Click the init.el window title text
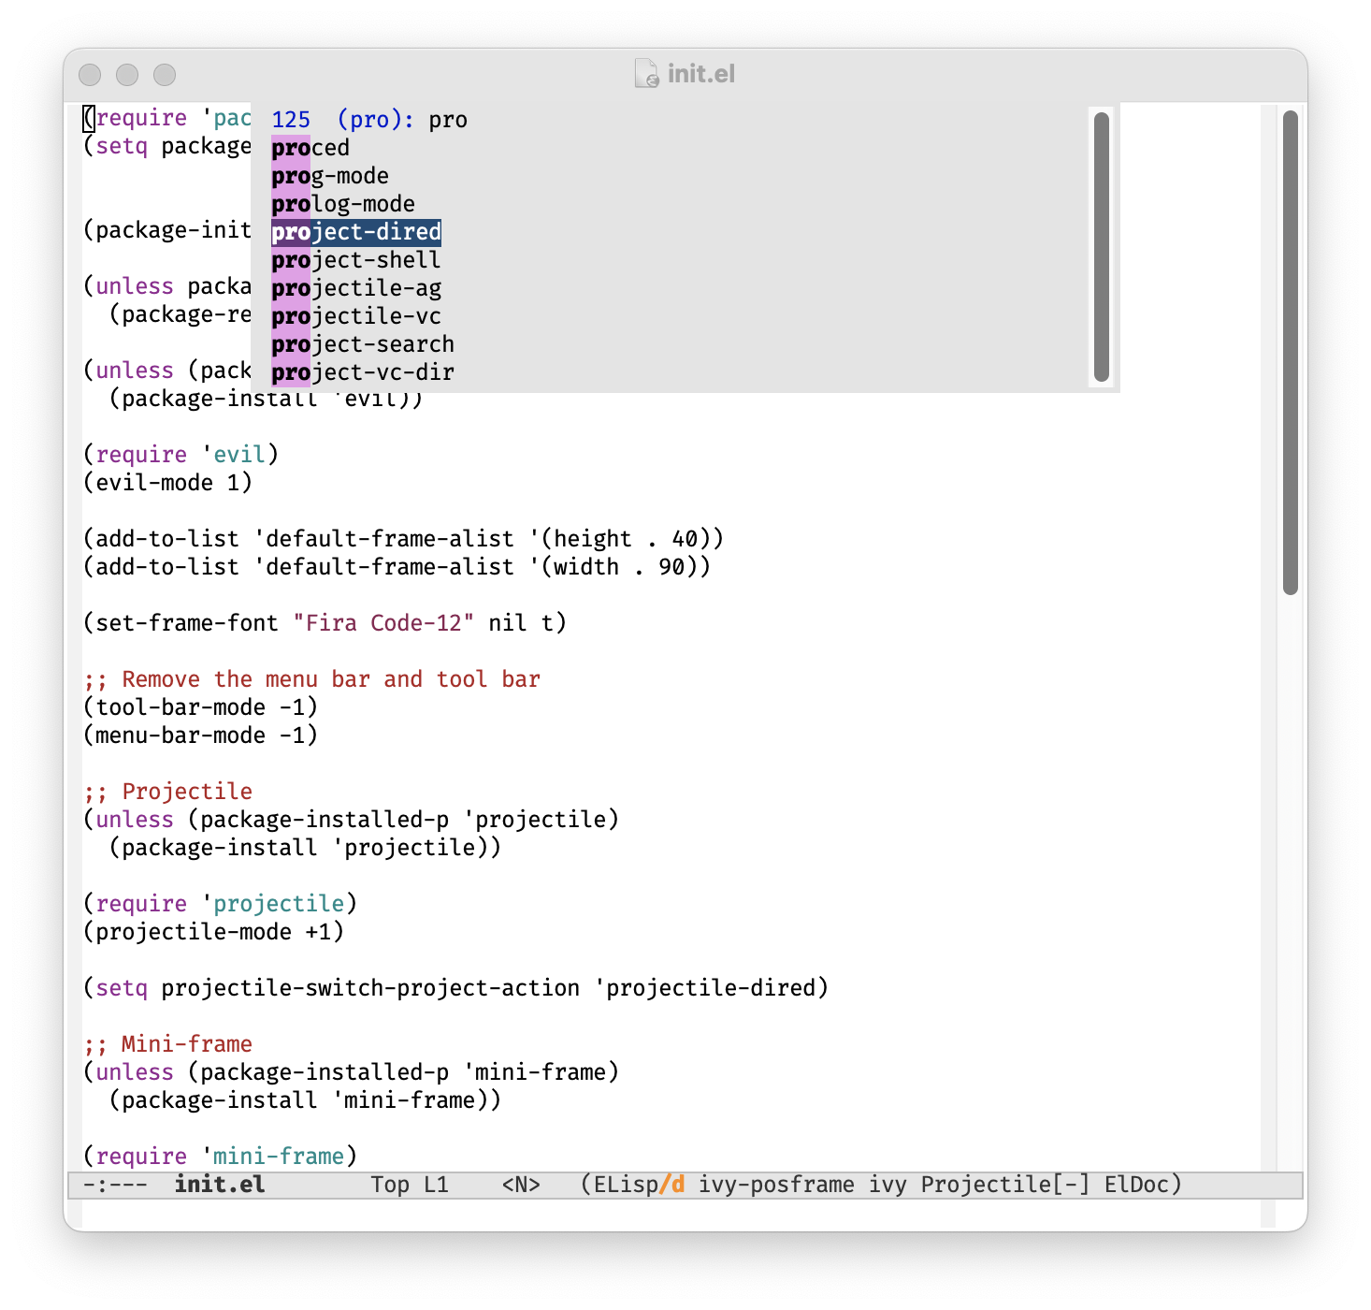The height and width of the screenshot is (1310, 1371). (x=701, y=73)
